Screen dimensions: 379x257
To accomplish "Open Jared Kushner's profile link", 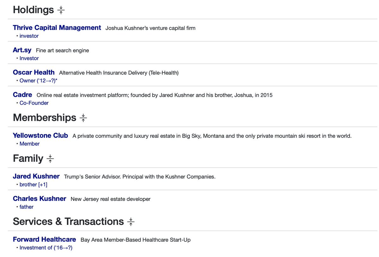I will point(36,176).
